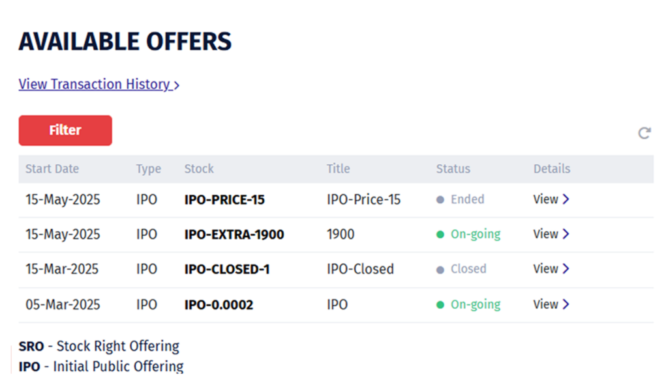Viewport: 668px width, 385px height.
Task: Select the IPO-0.0002 stock name
Action: point(219,304)
